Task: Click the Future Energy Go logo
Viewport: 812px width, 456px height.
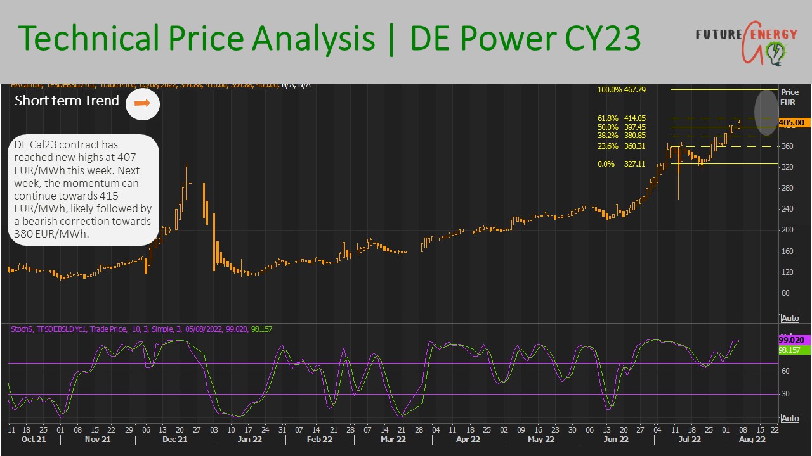Action: click(745, 43)
